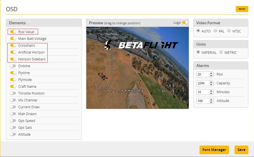The height and width of the screenshot is (157, 254).
Task: Increase Minutes alarm with up arrow
Action: point(211,91)
